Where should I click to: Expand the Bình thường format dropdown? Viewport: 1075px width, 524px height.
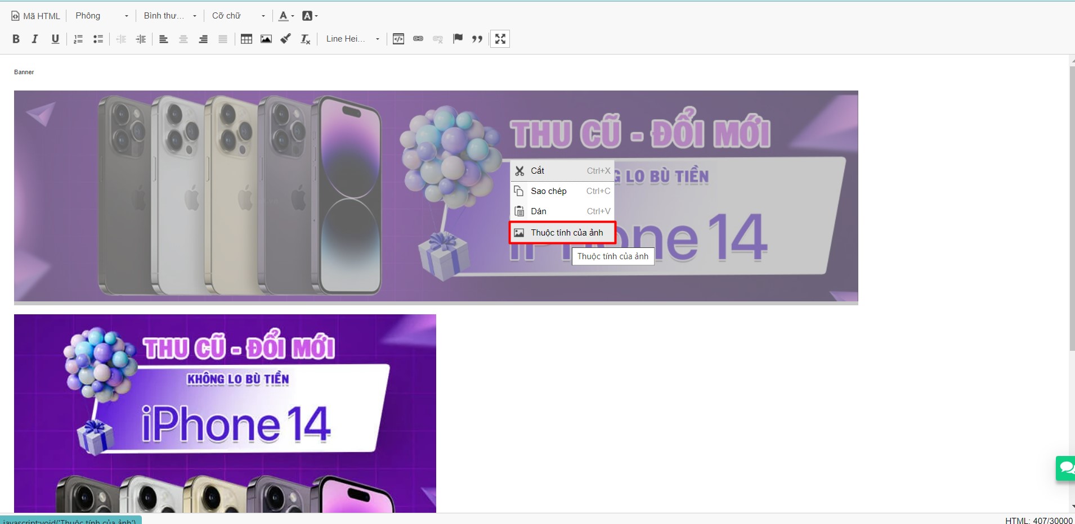point(170,16)
